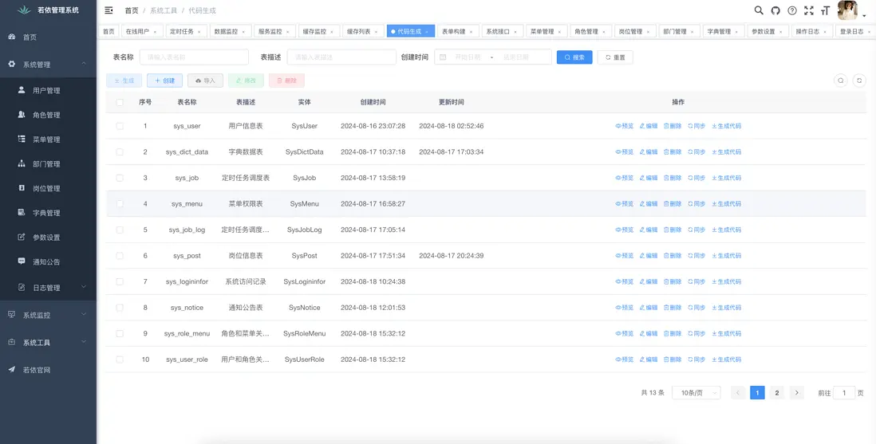Refresh the table with round refresh icon

tap(859, 81)
